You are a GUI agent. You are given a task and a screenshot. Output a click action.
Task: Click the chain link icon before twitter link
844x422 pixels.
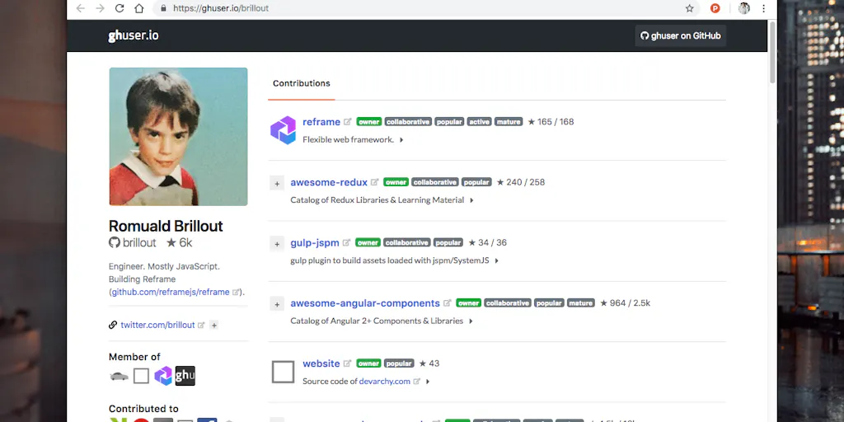click(113, 325)
